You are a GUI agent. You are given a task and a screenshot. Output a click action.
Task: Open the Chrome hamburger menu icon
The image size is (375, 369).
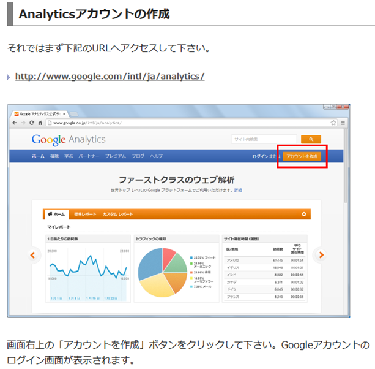pyautogui.click(x=343, y=123)
